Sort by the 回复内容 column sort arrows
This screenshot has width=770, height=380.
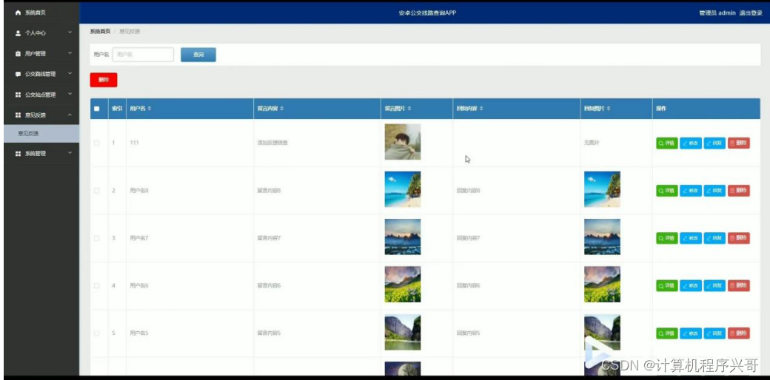481,109
